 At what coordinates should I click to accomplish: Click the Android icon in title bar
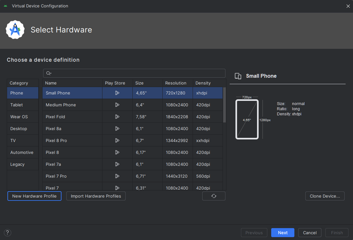[x=6, y=6]
